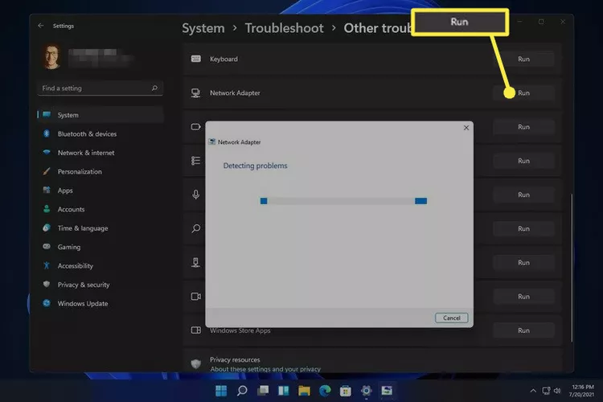Cancel the Network Adapter troubleshooter
This screenshot has width=603, height=402.
pos(452,318)
